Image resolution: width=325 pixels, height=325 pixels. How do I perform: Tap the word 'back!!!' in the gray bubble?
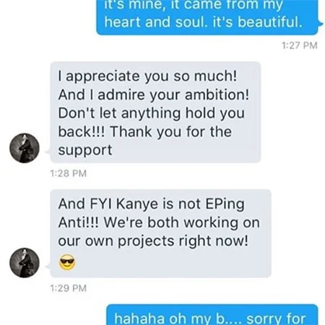click(82, 132)
